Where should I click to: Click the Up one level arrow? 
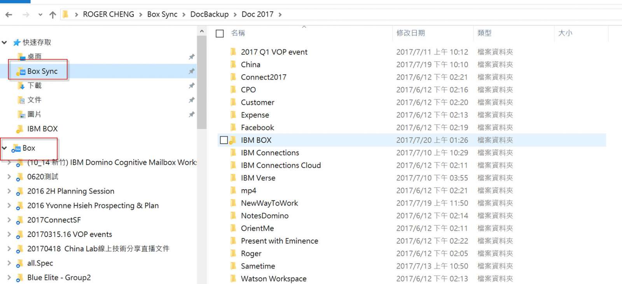[53, 15]
